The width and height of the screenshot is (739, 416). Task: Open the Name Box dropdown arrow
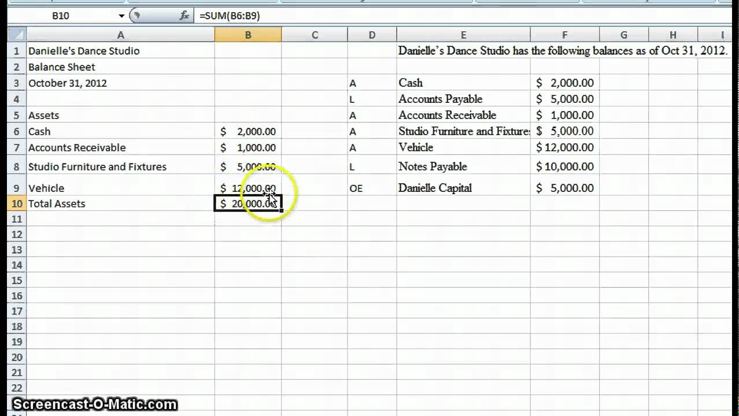pos(120,16)
